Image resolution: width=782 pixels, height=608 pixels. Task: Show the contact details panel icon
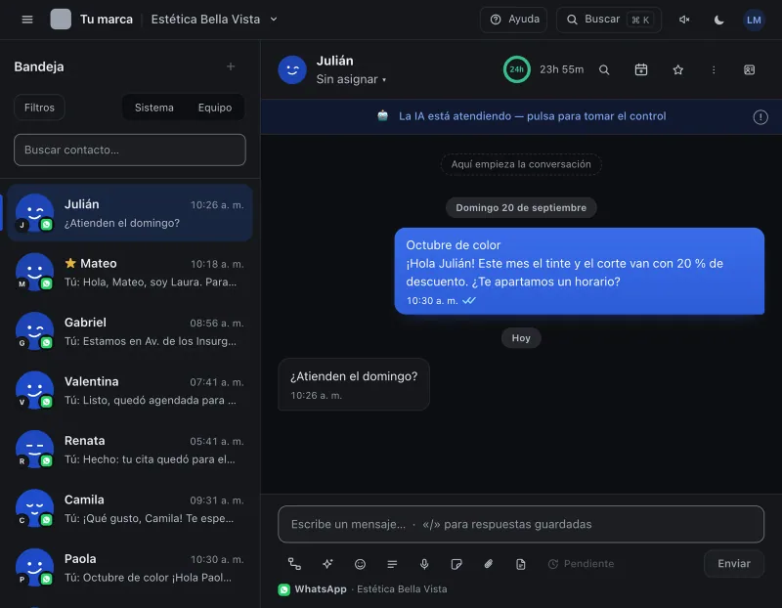[749, 69]
